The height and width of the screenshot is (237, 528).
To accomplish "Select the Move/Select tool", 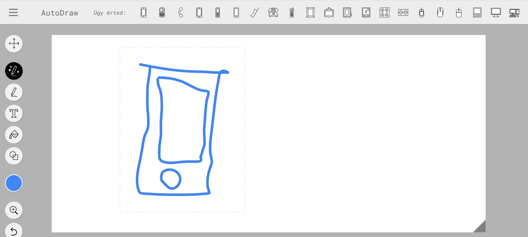I will pyautogui.click(x=14, y=44).
